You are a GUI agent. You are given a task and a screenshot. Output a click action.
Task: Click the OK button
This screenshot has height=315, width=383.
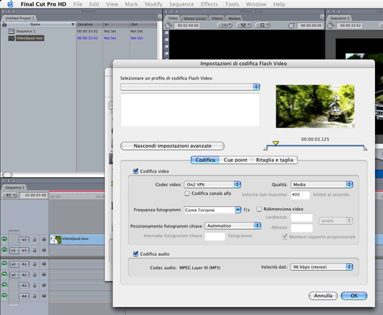pos(354,295)
